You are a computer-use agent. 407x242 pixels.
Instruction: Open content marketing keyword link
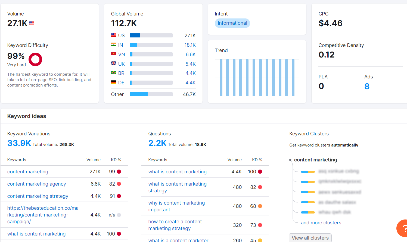(x=28, y=172)
